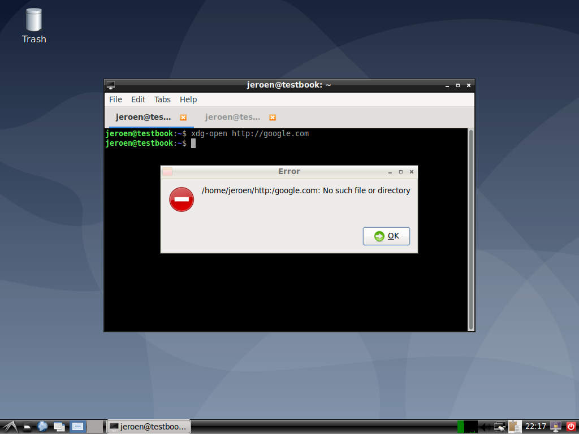The image size is (579, 434).
Task: Close the terminal window
Action: (x=469, y=85)
